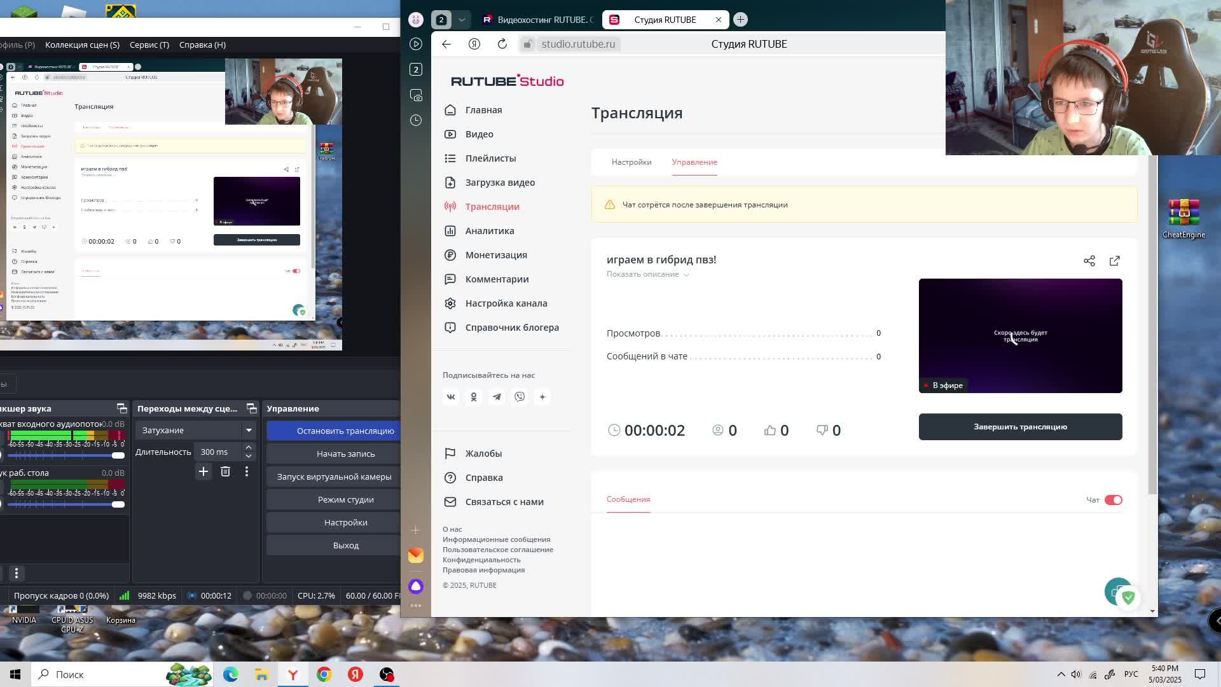Click the VK social icon
Viewport: 1221px width, 687px height.
tap(451, 397)
